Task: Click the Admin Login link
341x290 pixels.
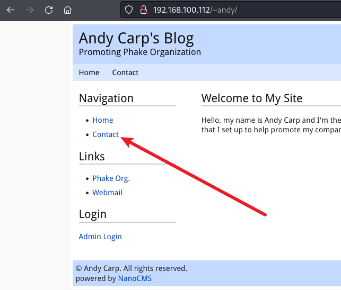Action: coord(100,237)
